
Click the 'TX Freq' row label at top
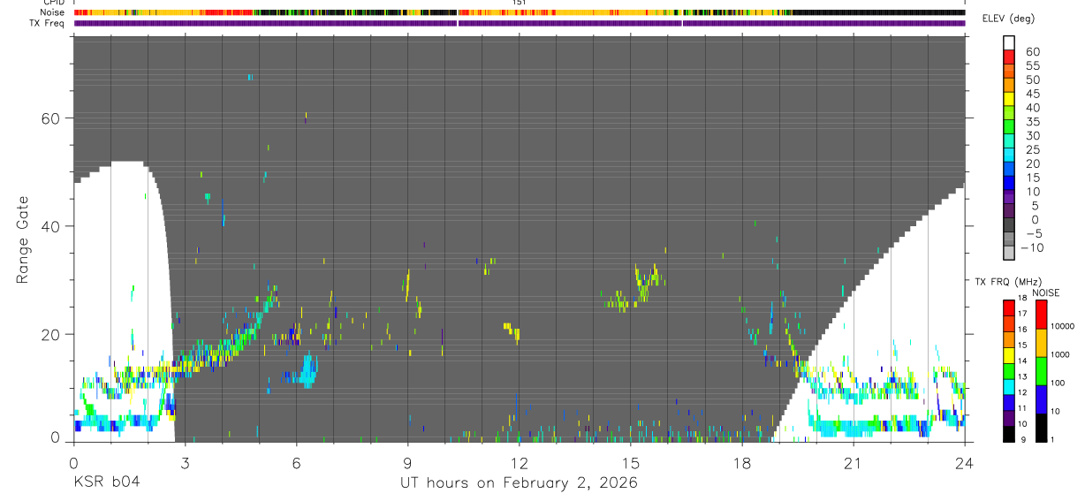pos(49,22)
